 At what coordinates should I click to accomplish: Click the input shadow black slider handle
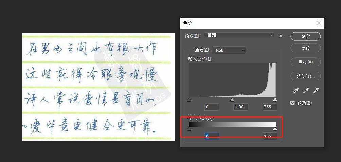coord(189,100)
